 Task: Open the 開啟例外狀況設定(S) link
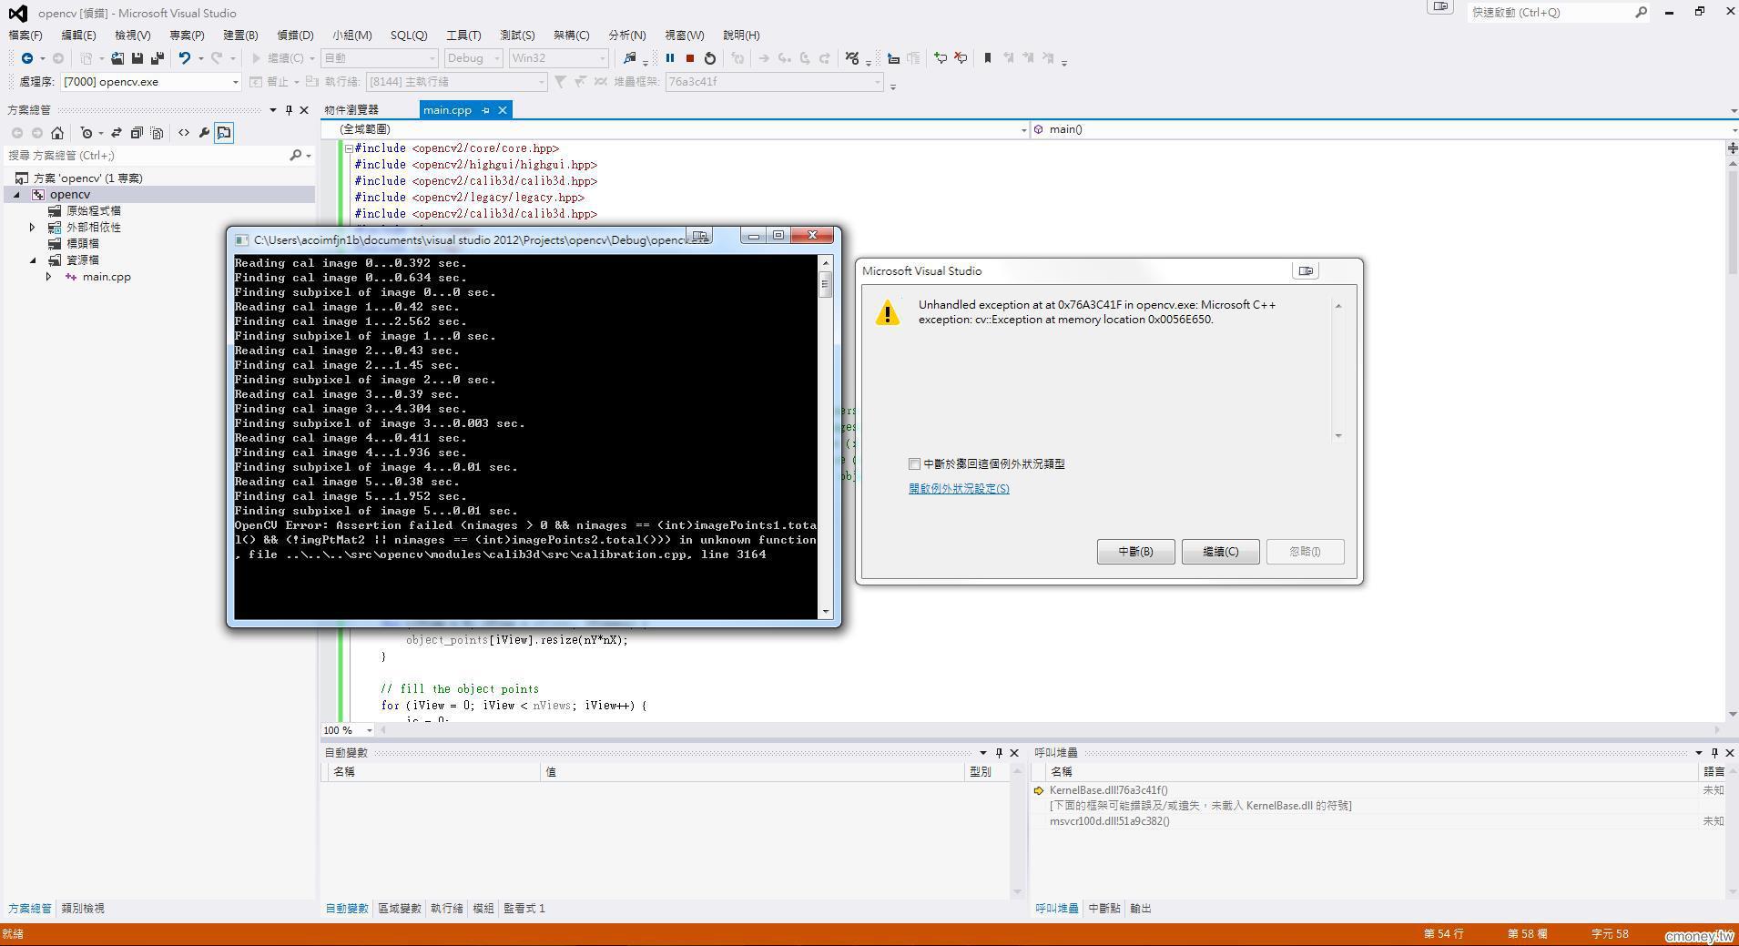pos(959,489)
